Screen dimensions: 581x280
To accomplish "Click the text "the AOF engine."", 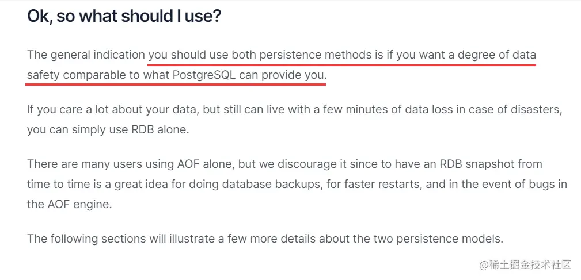I will (69, 204).
